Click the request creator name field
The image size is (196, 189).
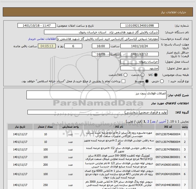click(108, 39)
